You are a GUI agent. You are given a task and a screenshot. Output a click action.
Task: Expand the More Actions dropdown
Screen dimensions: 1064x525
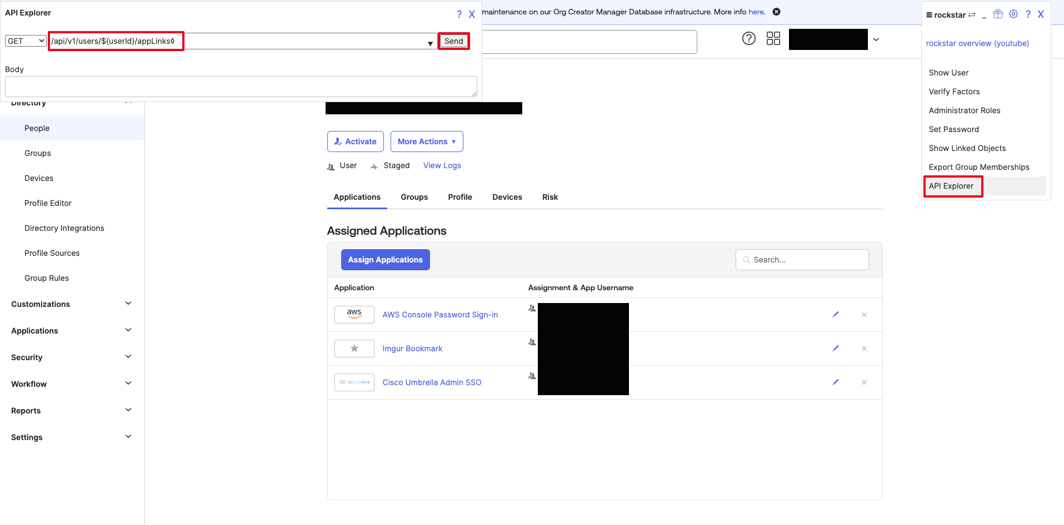(427, 142)
